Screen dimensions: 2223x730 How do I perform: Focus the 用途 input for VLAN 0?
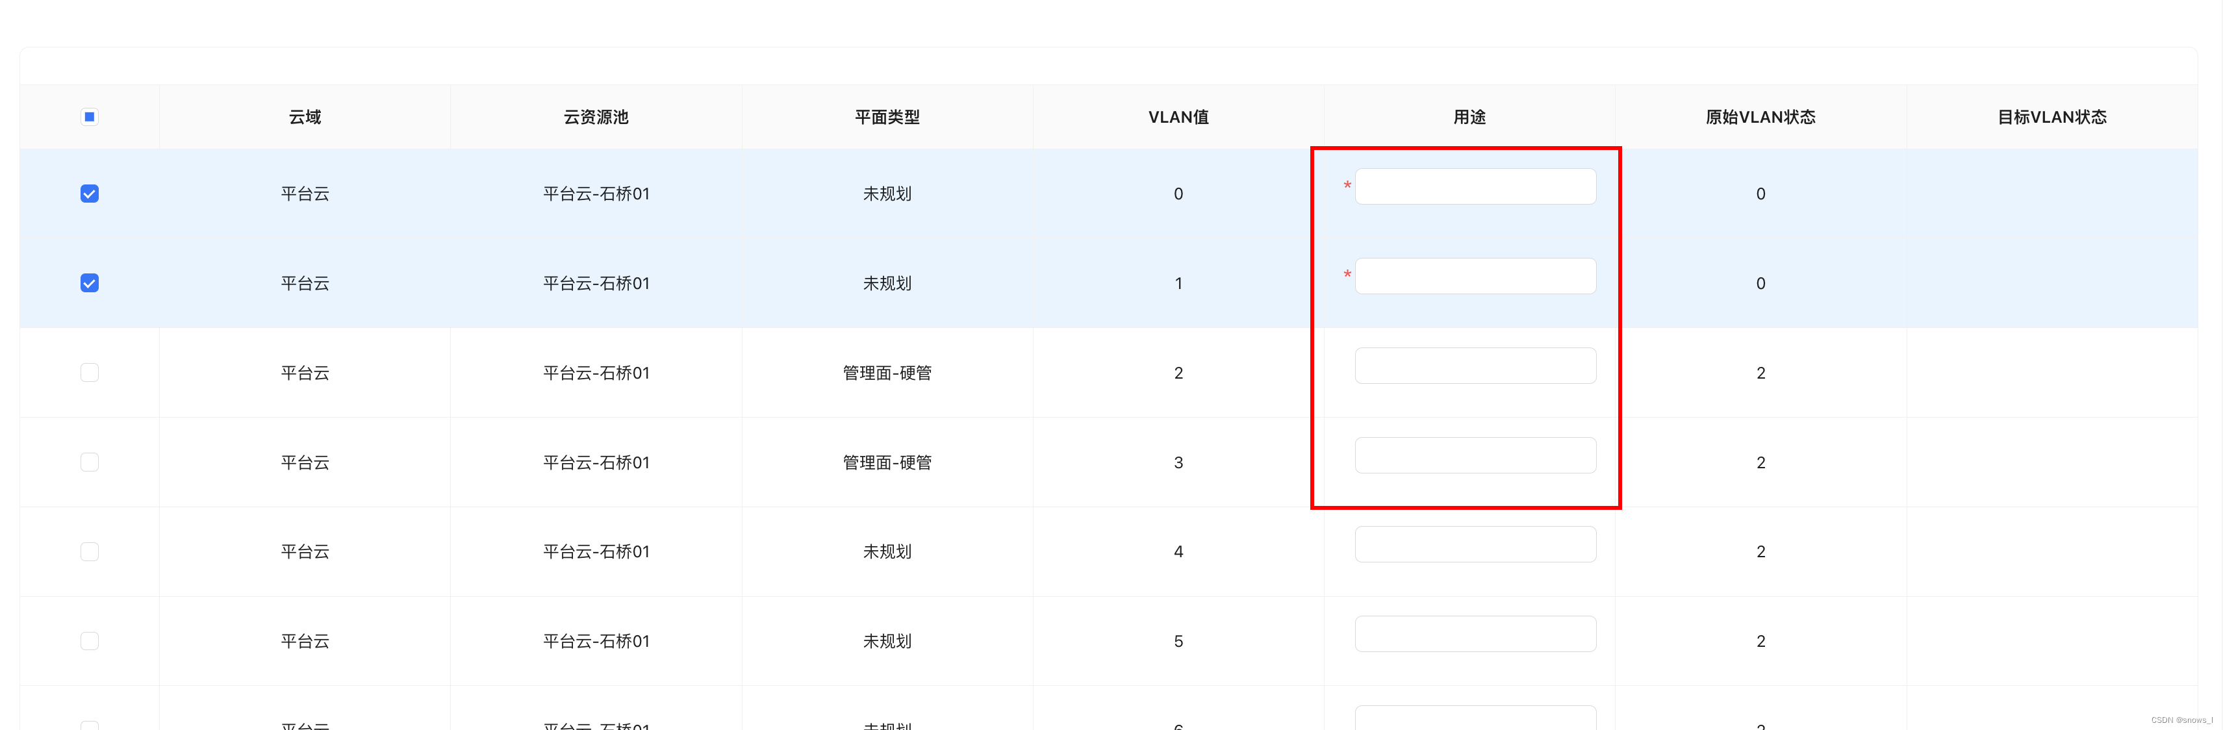(1475, 186)
